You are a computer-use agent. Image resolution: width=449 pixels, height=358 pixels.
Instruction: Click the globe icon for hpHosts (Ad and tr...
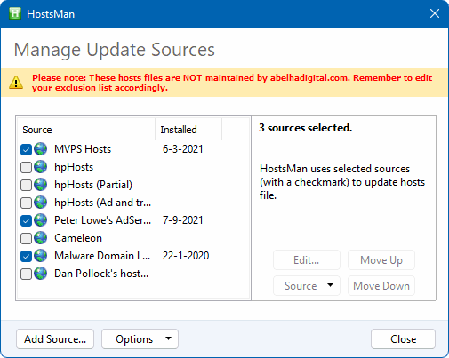click(x=40, y=203)
